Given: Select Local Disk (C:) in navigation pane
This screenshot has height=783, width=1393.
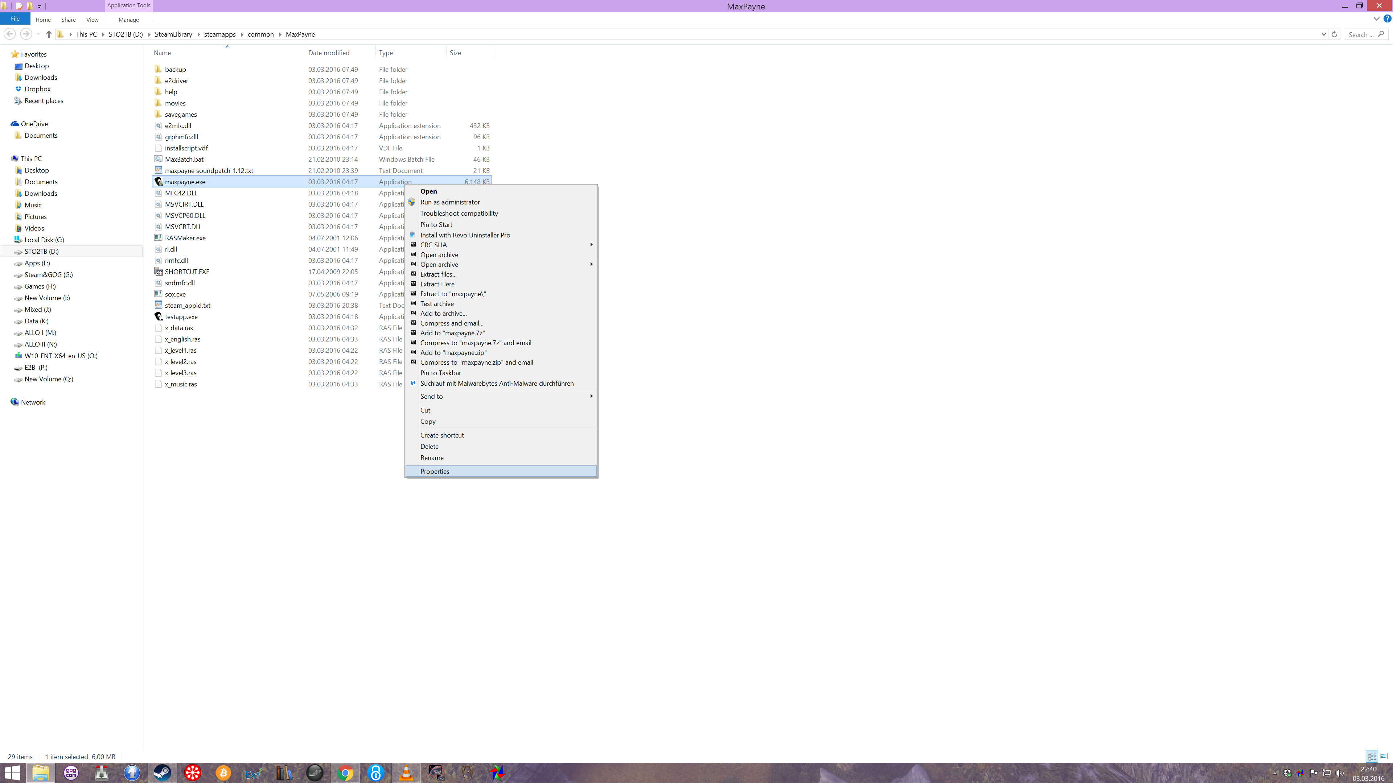Looking at the screenshot, I should click(44, 240).
